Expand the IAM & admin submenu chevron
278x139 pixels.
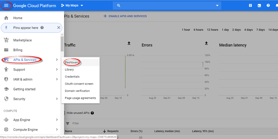coord(57,79)
